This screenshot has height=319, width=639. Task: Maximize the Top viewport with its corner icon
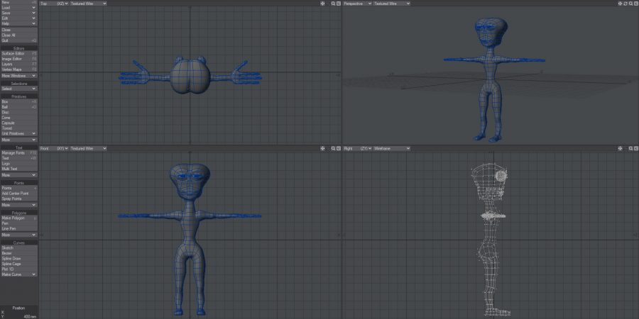coord(338,4)
